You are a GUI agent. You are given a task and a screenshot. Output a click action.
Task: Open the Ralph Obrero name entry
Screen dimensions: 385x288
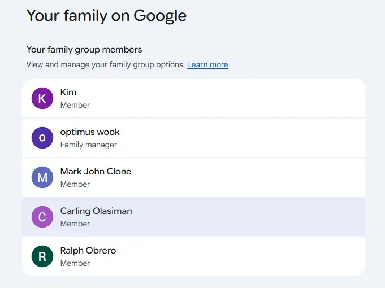click(x=88, y=251)
